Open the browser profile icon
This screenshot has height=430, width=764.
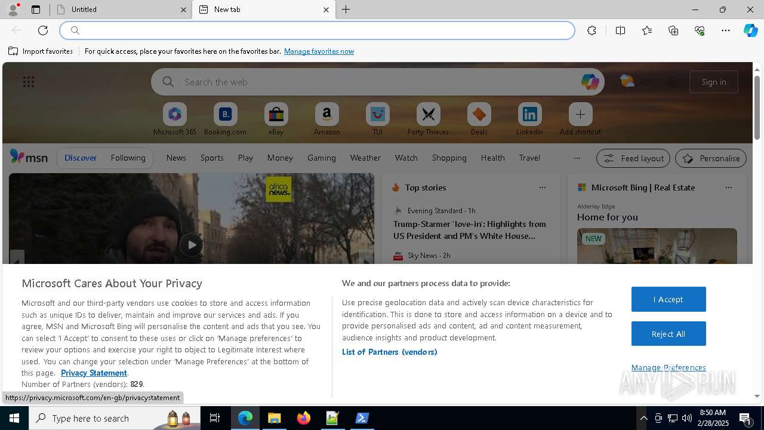(x=13, y=10)
